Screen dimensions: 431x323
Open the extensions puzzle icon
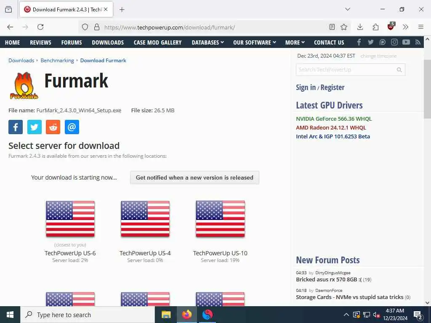[375, 27]
